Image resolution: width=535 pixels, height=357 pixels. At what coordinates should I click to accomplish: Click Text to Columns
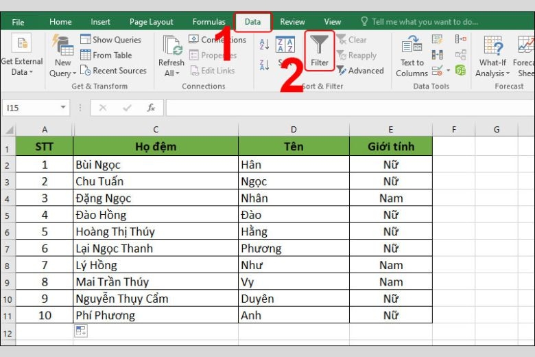click(412, 56)
